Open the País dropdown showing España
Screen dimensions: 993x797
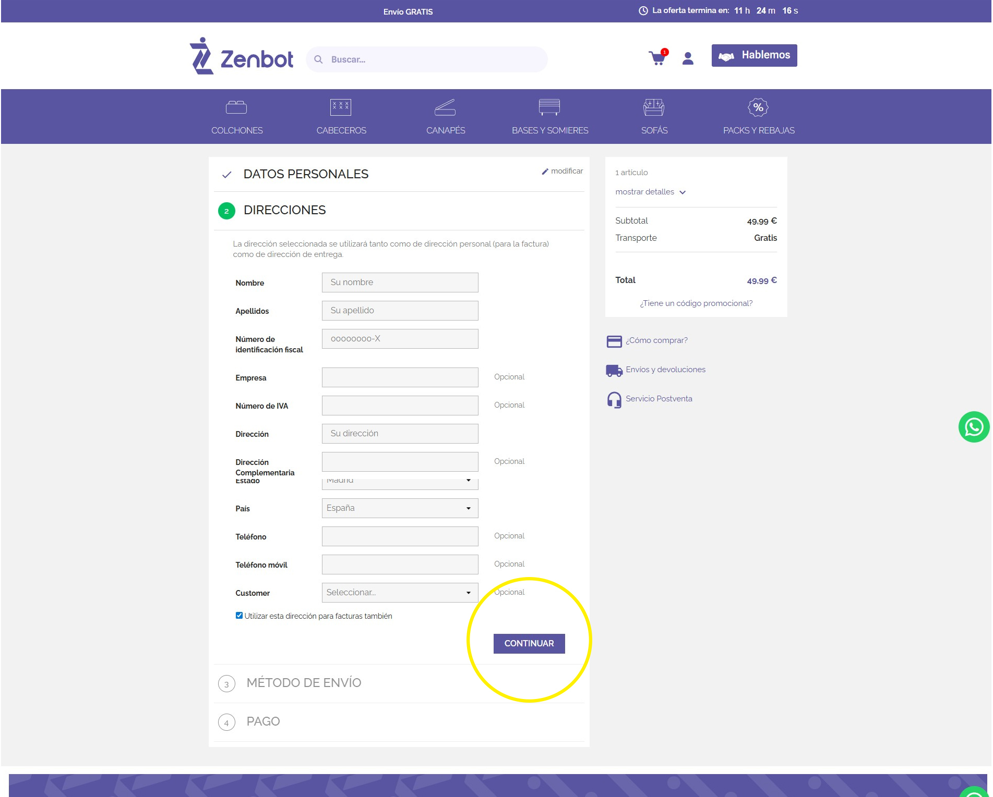click(x=400, y=508)
